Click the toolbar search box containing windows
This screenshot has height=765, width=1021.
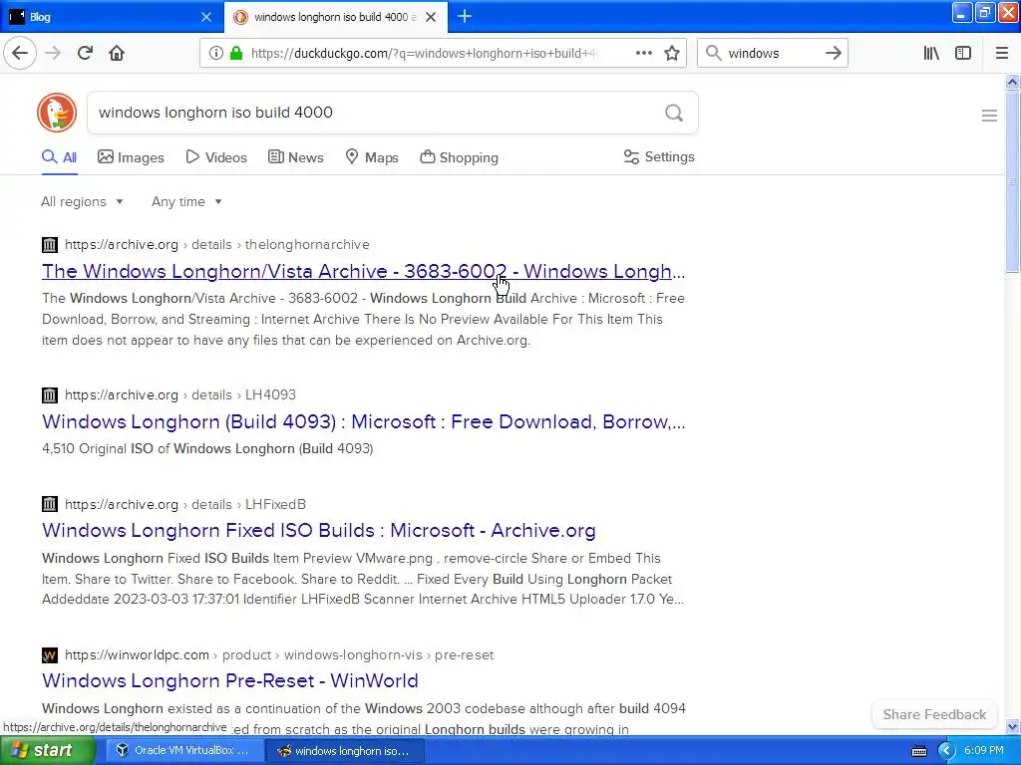coord(772,53)
